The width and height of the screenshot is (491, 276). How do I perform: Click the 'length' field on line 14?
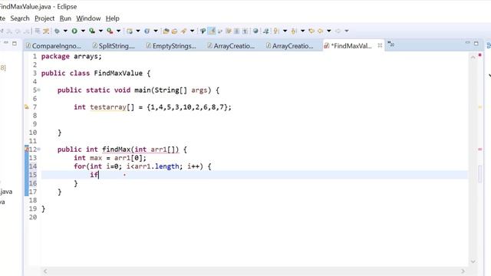click(166, 166)
